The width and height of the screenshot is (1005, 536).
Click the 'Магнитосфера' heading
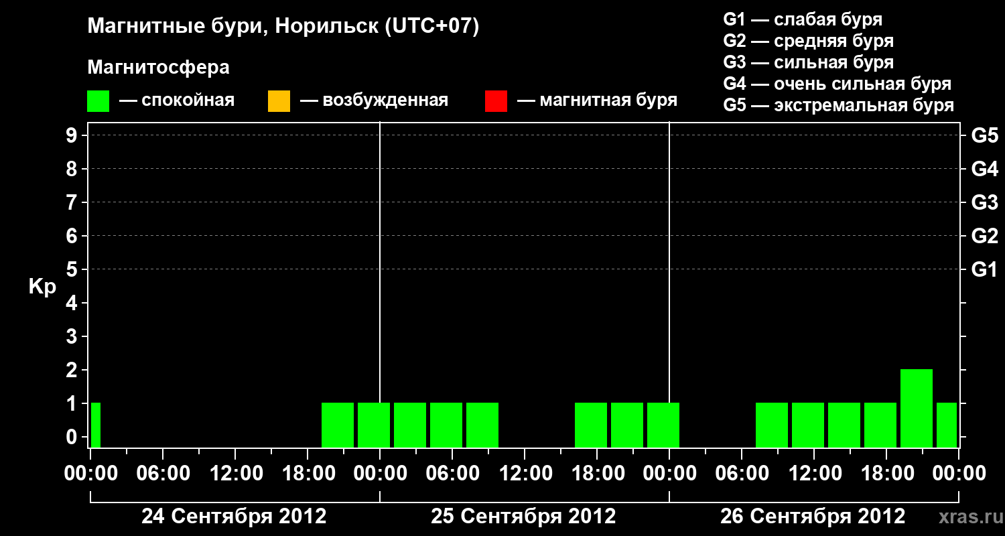click(x=159, y=68)
